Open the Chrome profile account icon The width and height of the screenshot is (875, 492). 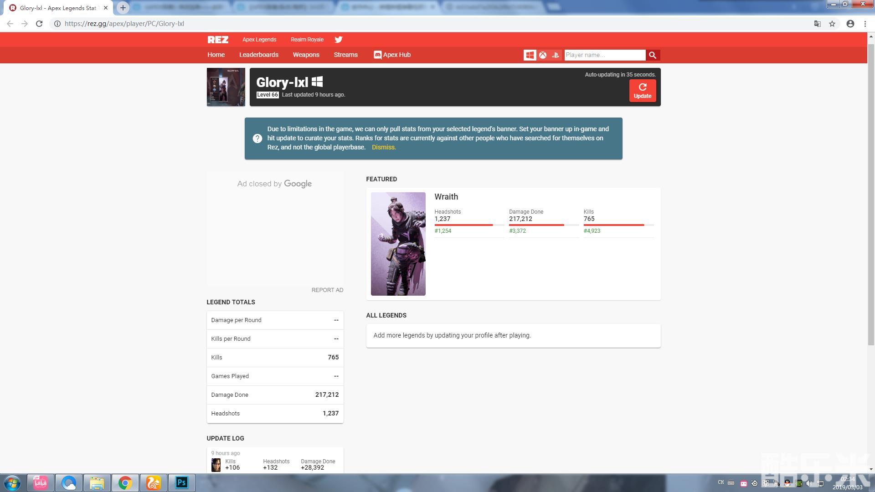(850, 24)
